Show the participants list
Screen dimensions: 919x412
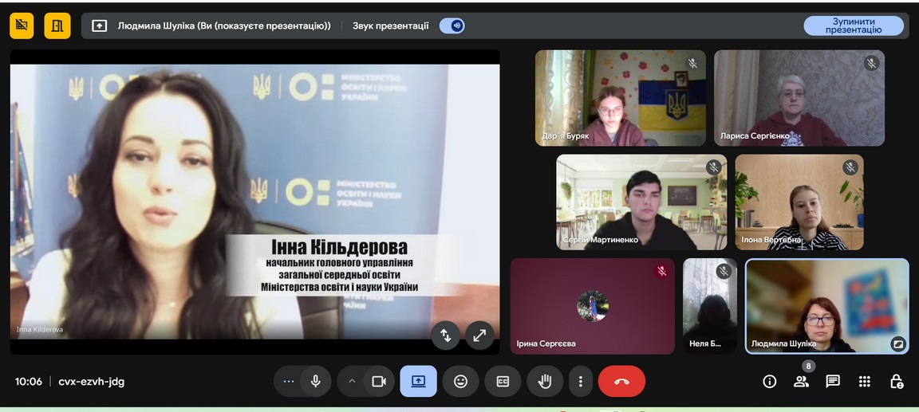point(801,382)
